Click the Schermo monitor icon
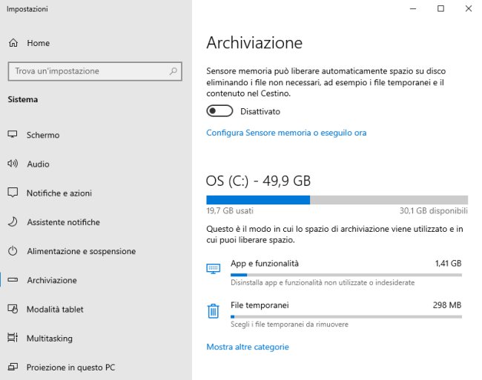 13,134
